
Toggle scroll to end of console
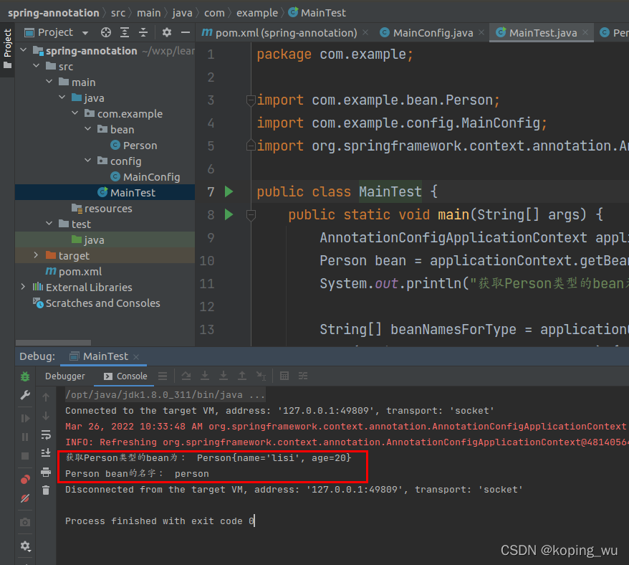coord(46,453)
